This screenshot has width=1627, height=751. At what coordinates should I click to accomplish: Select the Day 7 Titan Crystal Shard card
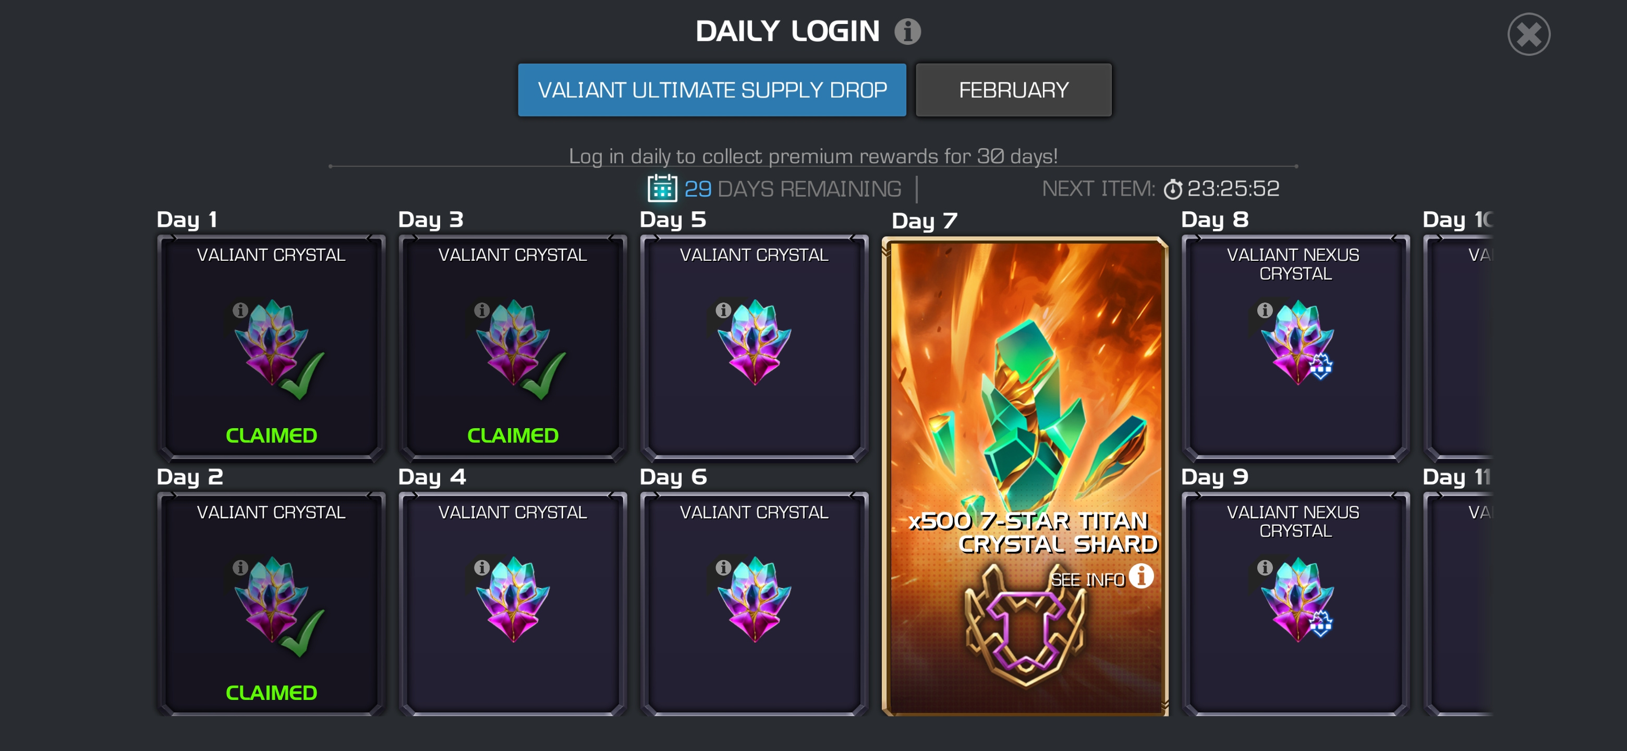(x=1025, y=476)
